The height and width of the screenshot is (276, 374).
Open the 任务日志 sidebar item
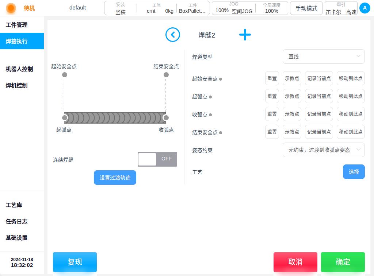click(22, 221)
